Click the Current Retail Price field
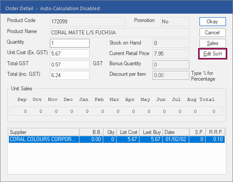The image size is (233, 182). [171, 54]
